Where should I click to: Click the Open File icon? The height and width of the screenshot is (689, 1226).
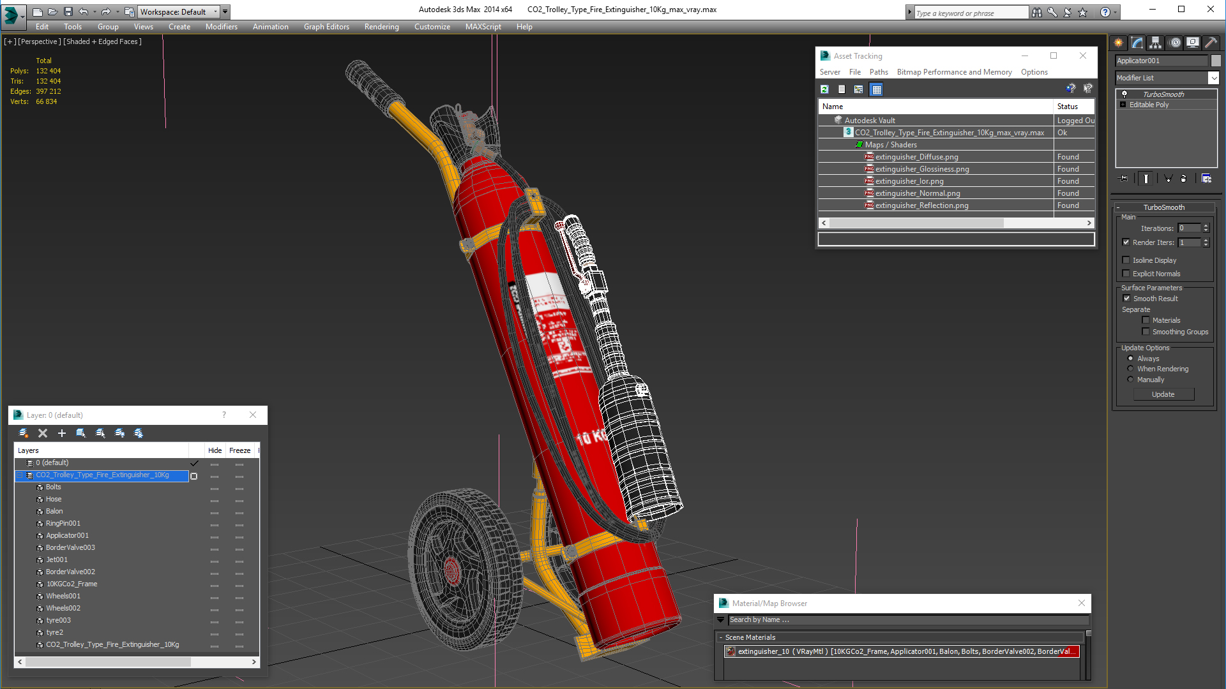(53, 11)
